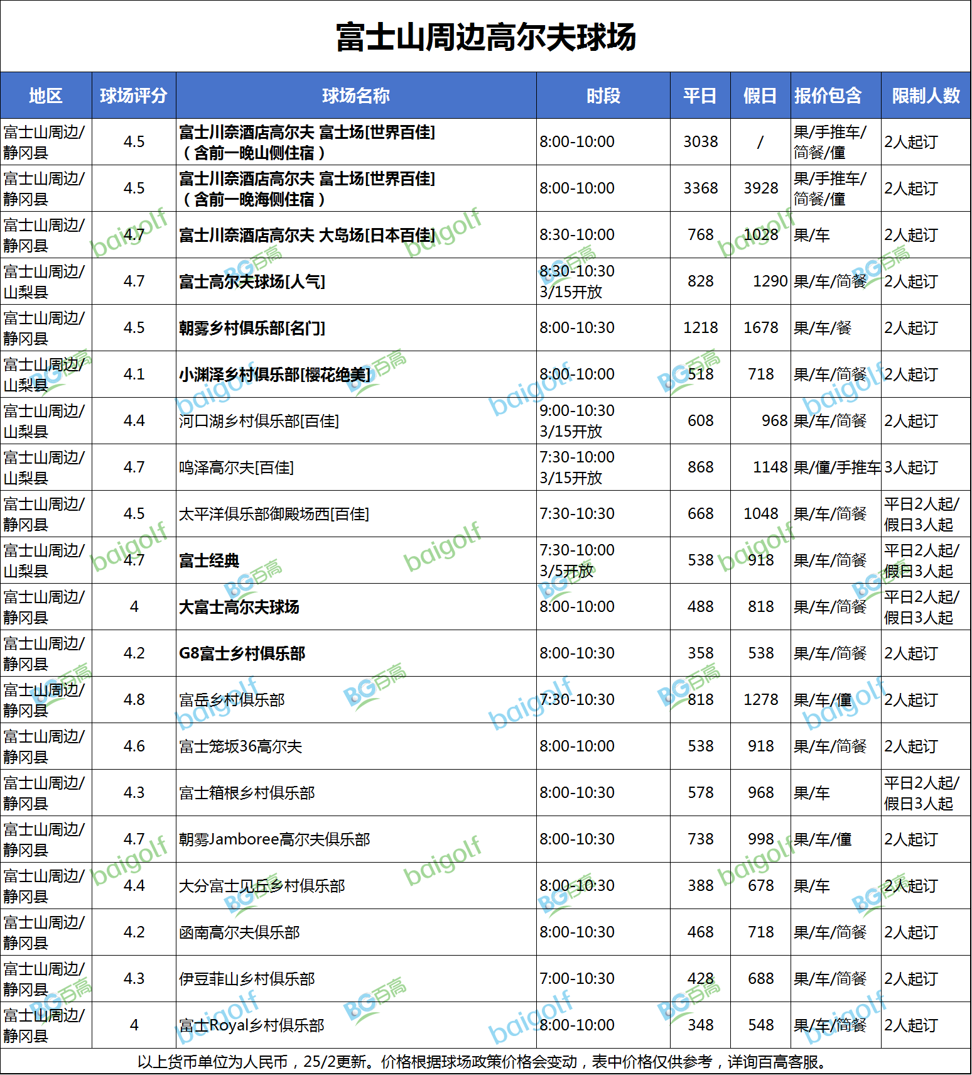Click the title 富士山周边高尔夫球场
This screenshot has height=1075, width=972.
pos(485,36)
